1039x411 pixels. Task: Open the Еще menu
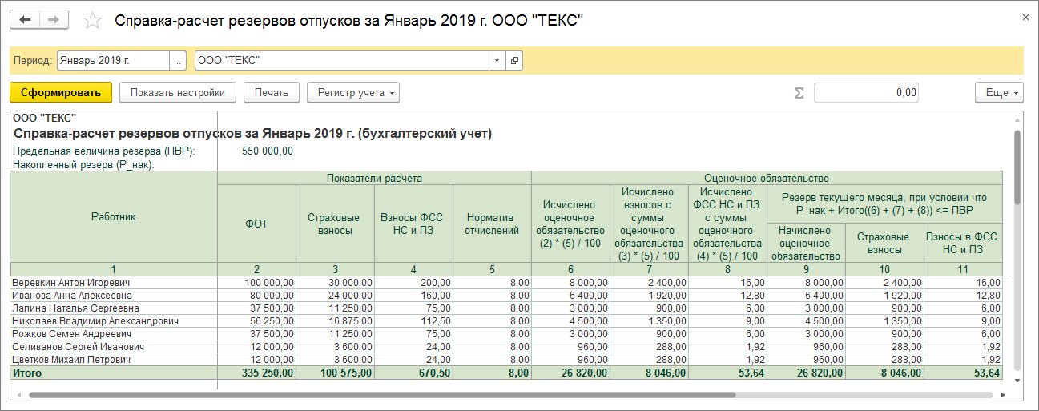click(1000, 93)
